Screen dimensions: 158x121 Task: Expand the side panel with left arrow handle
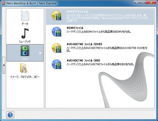pyautogui.click(x=4, y=65)
